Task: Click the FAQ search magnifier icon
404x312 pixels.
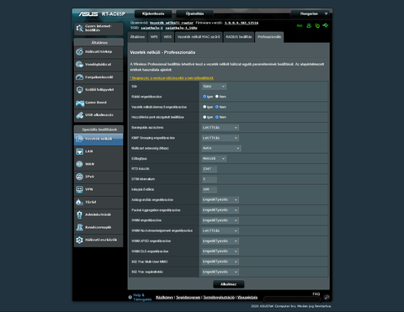Action: coord(327,298)
